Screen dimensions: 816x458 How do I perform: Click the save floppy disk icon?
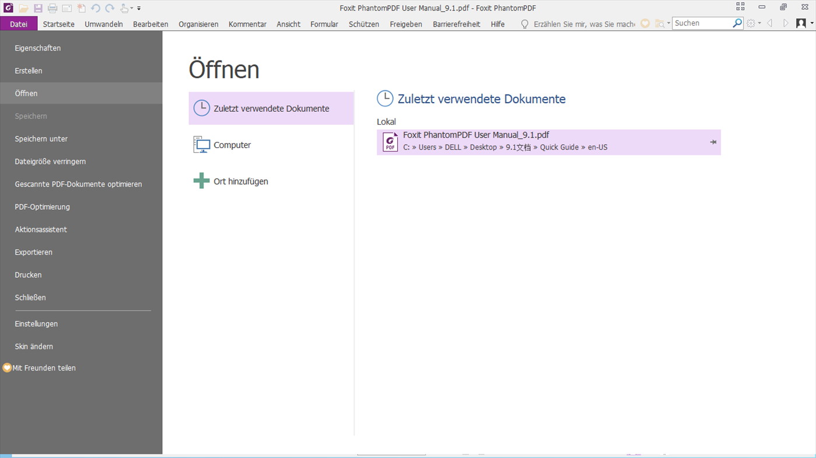[38, 8]
